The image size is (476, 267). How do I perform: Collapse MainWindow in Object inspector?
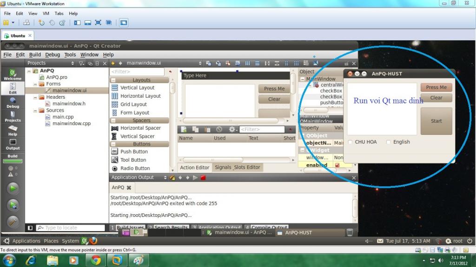(x=303, y=79)
